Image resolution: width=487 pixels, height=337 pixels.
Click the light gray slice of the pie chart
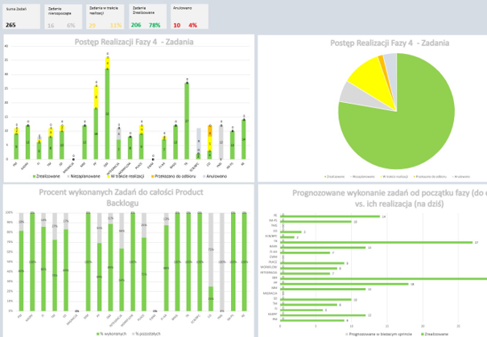click(354, 97)
